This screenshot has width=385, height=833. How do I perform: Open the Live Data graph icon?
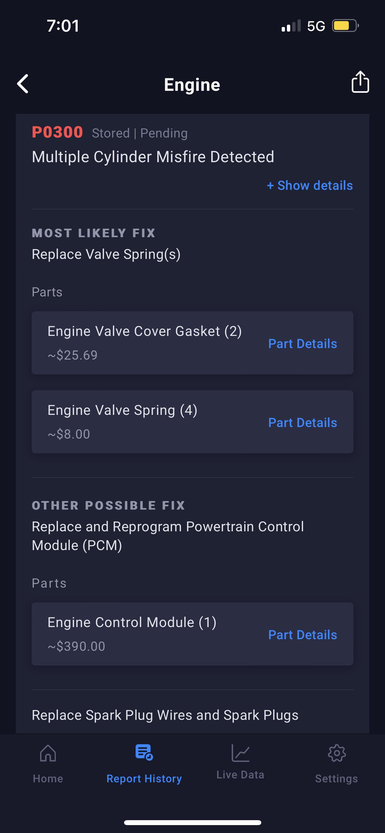point(241,753)
